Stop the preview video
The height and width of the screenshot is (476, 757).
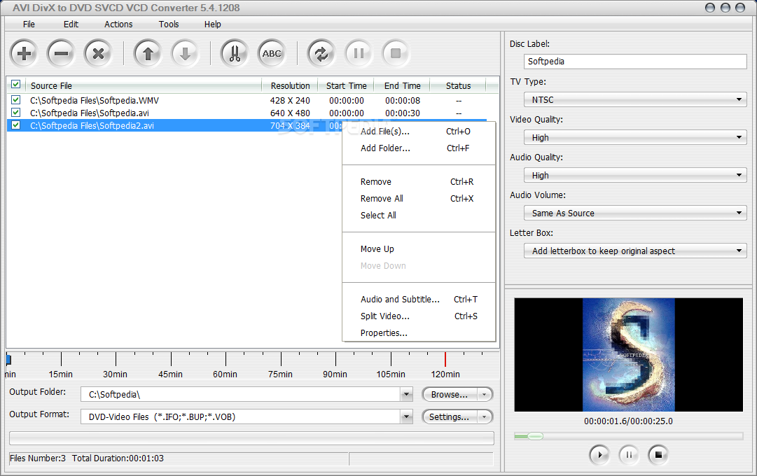pos(658,455)
